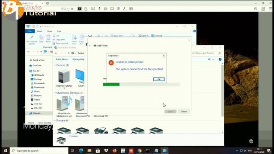Select Network in navigation pane
The image size is (274, 154).
coord(35,113)
